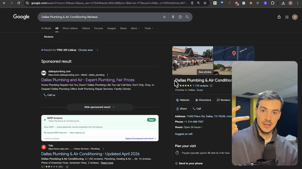Open the Suggest an edit link
This screenshot has width=302, height=169.
click(184, 134)
